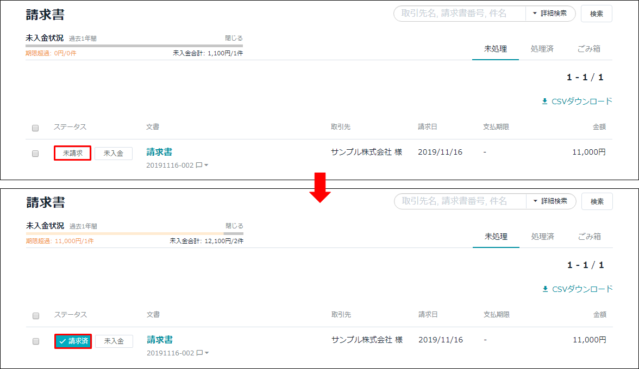This screenshot has width=639, height=369.
Task: Tick the checkbox of the 請求済 invoice row
Action: pos(36,341)
